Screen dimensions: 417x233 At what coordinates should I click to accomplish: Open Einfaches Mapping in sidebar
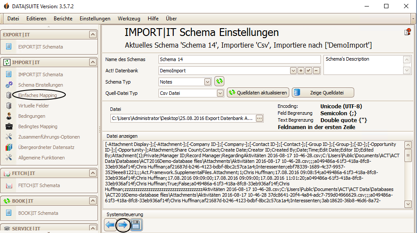(38, 95)
